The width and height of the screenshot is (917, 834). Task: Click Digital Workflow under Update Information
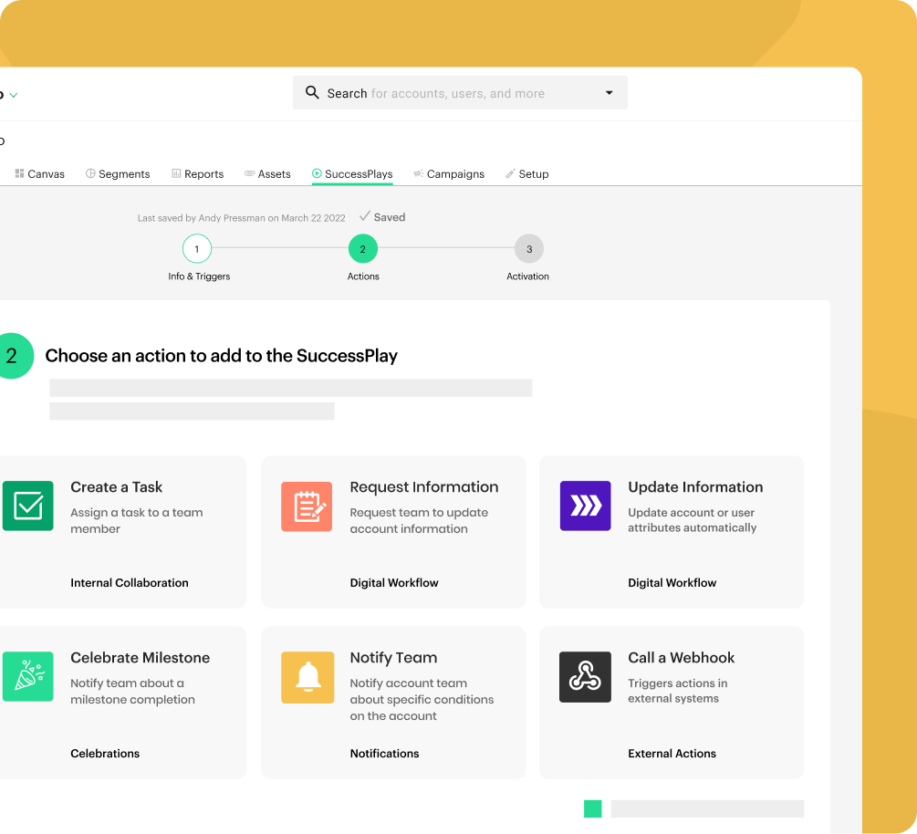tap(672, 582)
